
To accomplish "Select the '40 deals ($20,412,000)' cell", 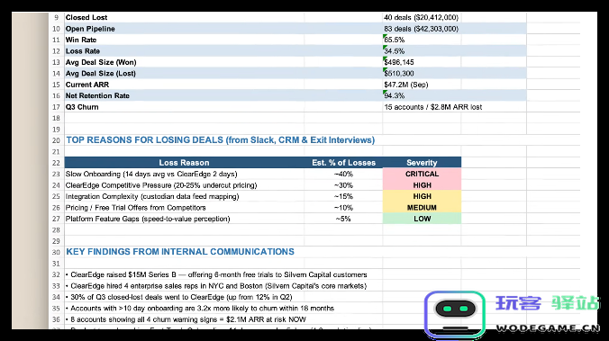I will [x=422, y=17].
